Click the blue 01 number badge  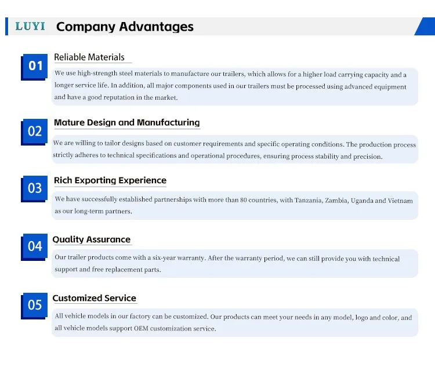click(35, 66)
